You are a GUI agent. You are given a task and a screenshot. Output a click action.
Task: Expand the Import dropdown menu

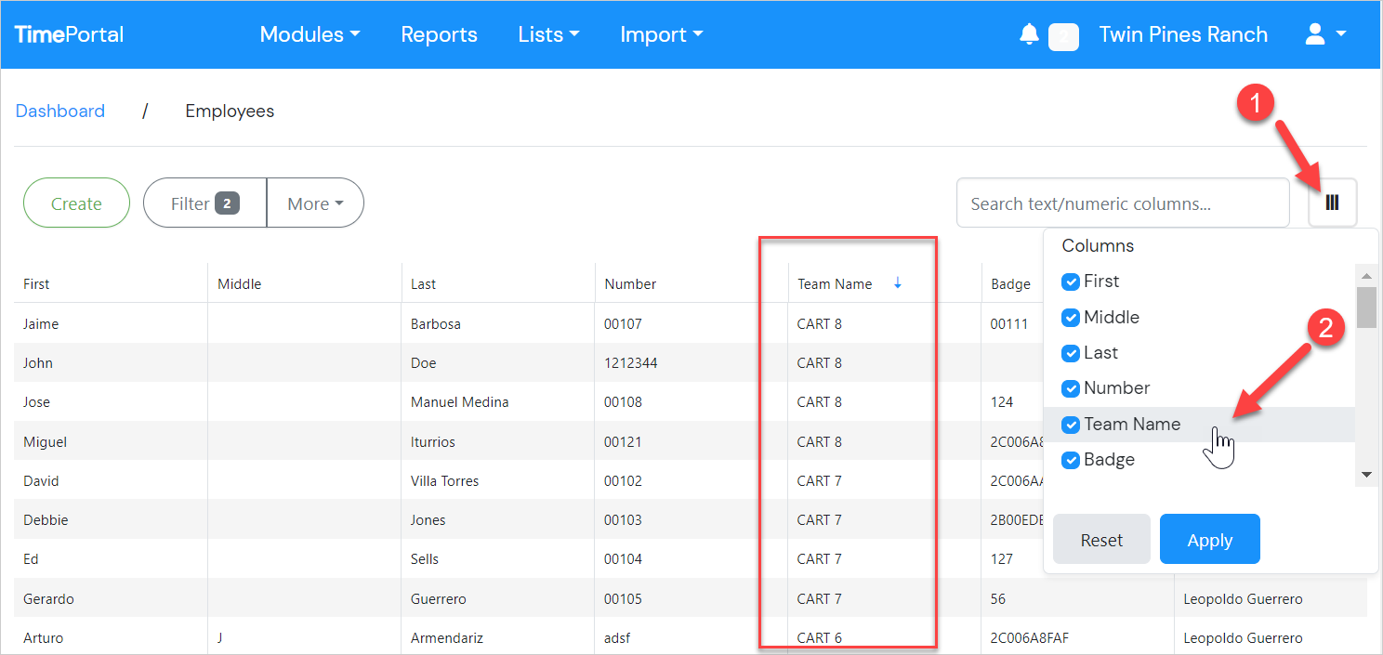661,35
